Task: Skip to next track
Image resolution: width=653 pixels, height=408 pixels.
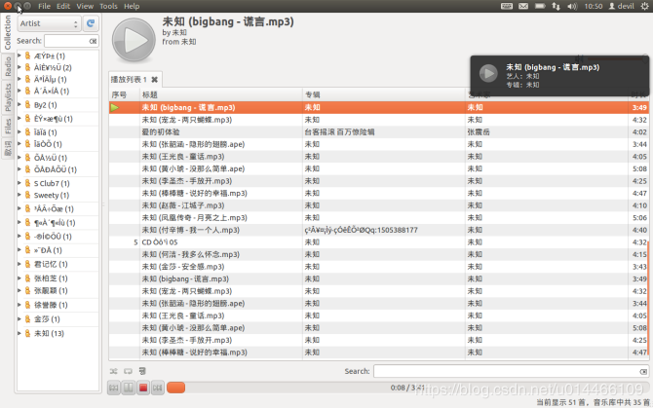Action: (x=158, y=388)
